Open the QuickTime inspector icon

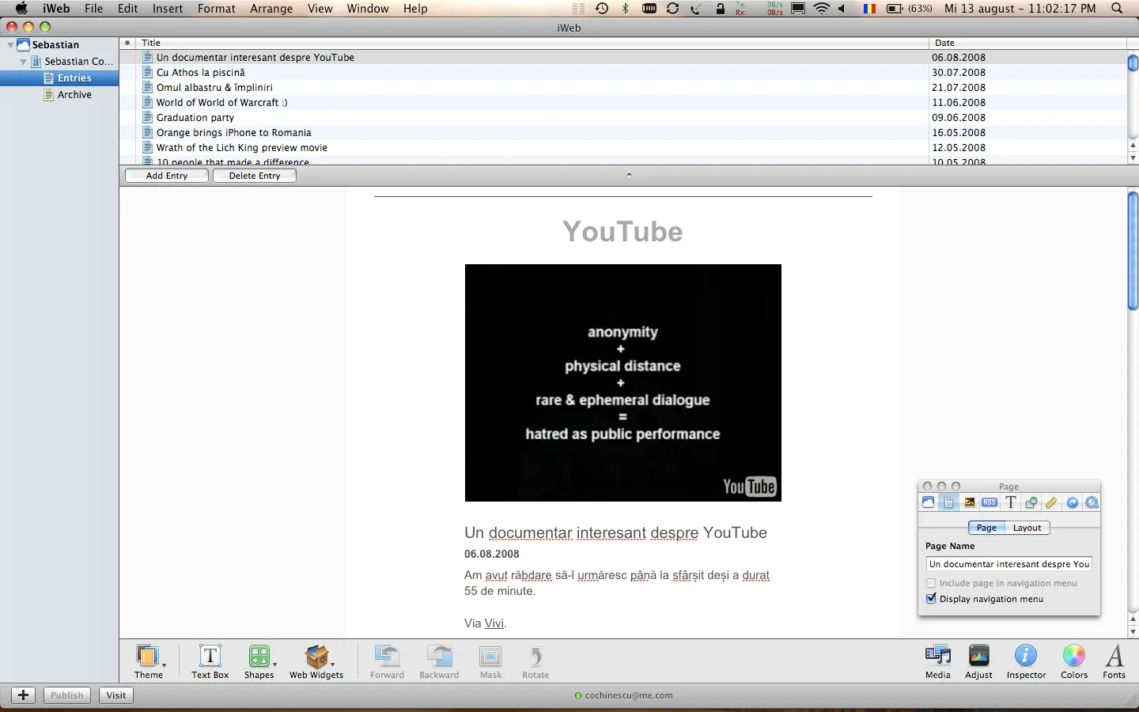click(x=1092, y=503)
